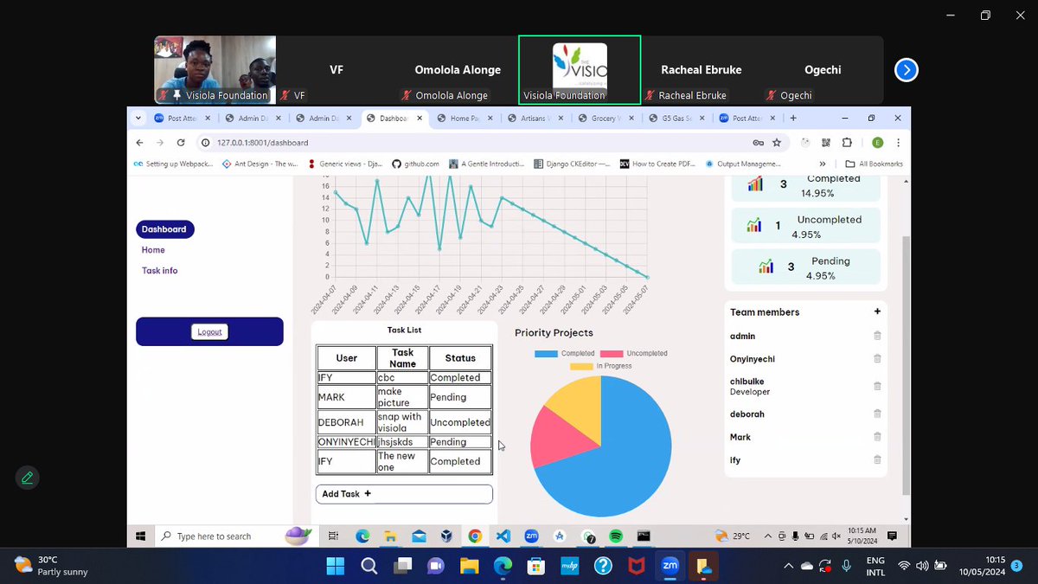Bookmark this page with star icon
Image resolution: width=1038 pixels, height=584 pixels.
tap(777, 143)
